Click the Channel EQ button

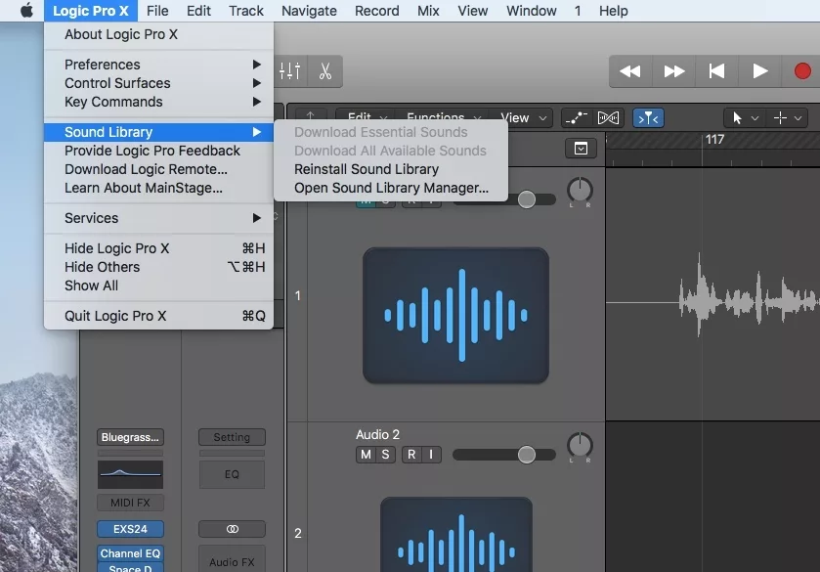tap(129, 552)
